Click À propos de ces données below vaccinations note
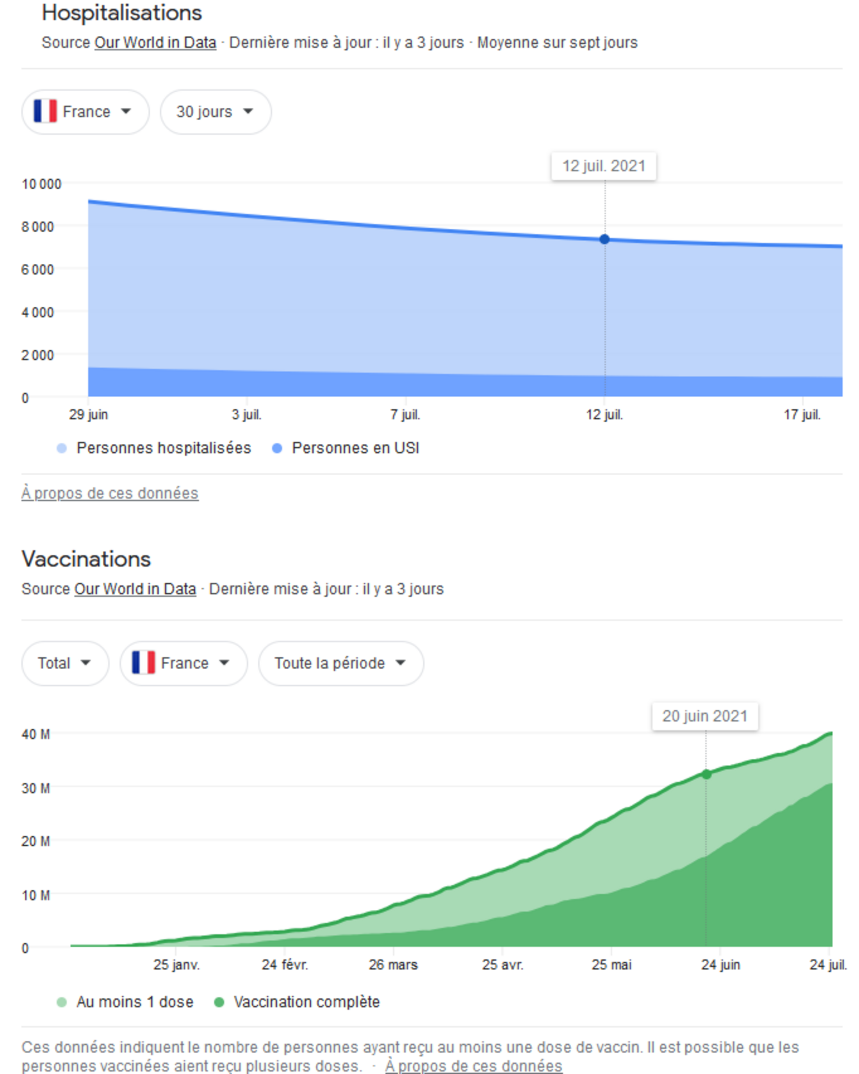 (x=473, y=1066)
